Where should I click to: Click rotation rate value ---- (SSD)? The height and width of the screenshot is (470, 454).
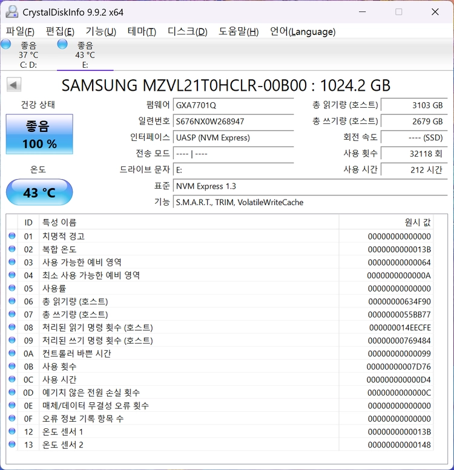pos(414,137)
